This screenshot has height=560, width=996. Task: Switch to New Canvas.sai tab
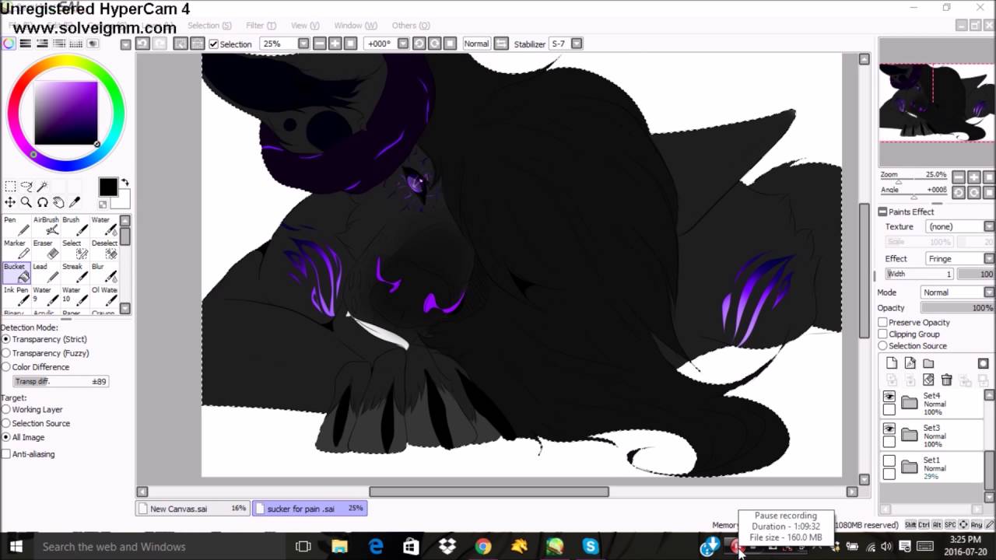[192, 509]
